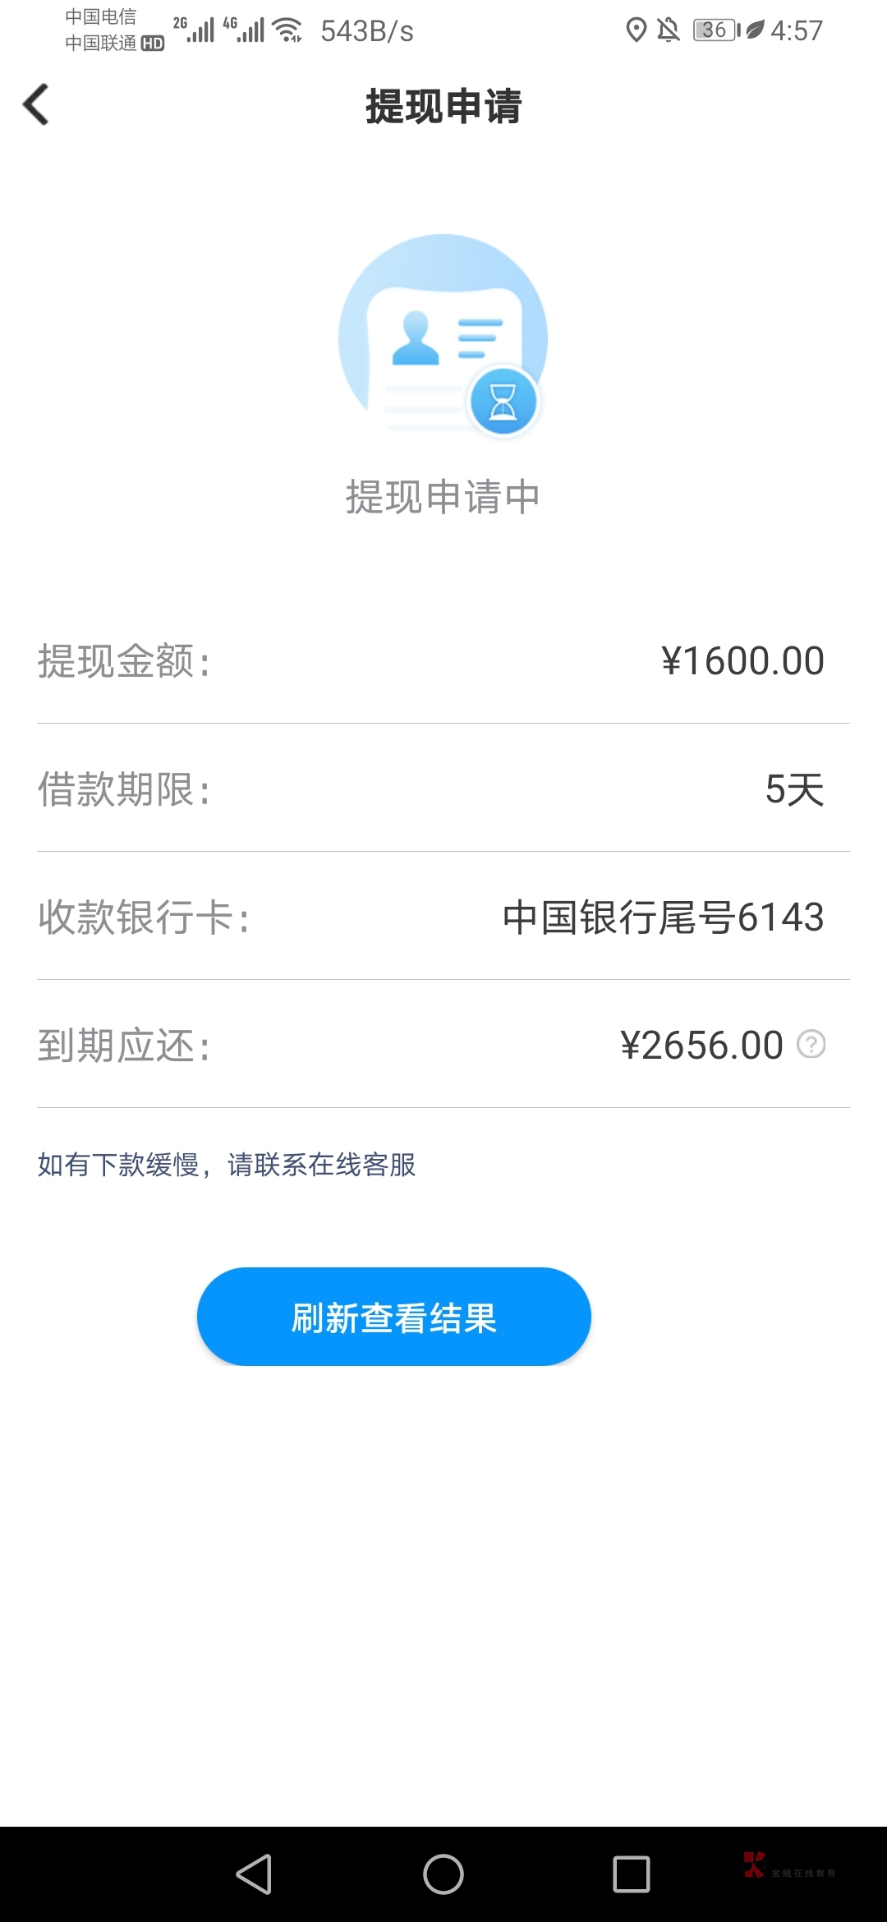Tap the 4:57 clock in status bar

click(796, 30)
